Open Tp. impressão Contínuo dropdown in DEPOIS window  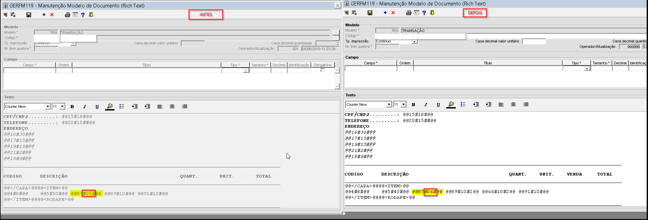(415, 42)
